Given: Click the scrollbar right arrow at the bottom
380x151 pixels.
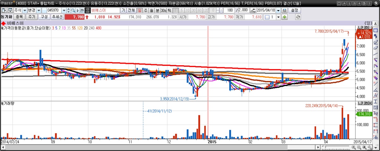Looking at the screenshot, I should pyautogui.click(x=318, y=148).
